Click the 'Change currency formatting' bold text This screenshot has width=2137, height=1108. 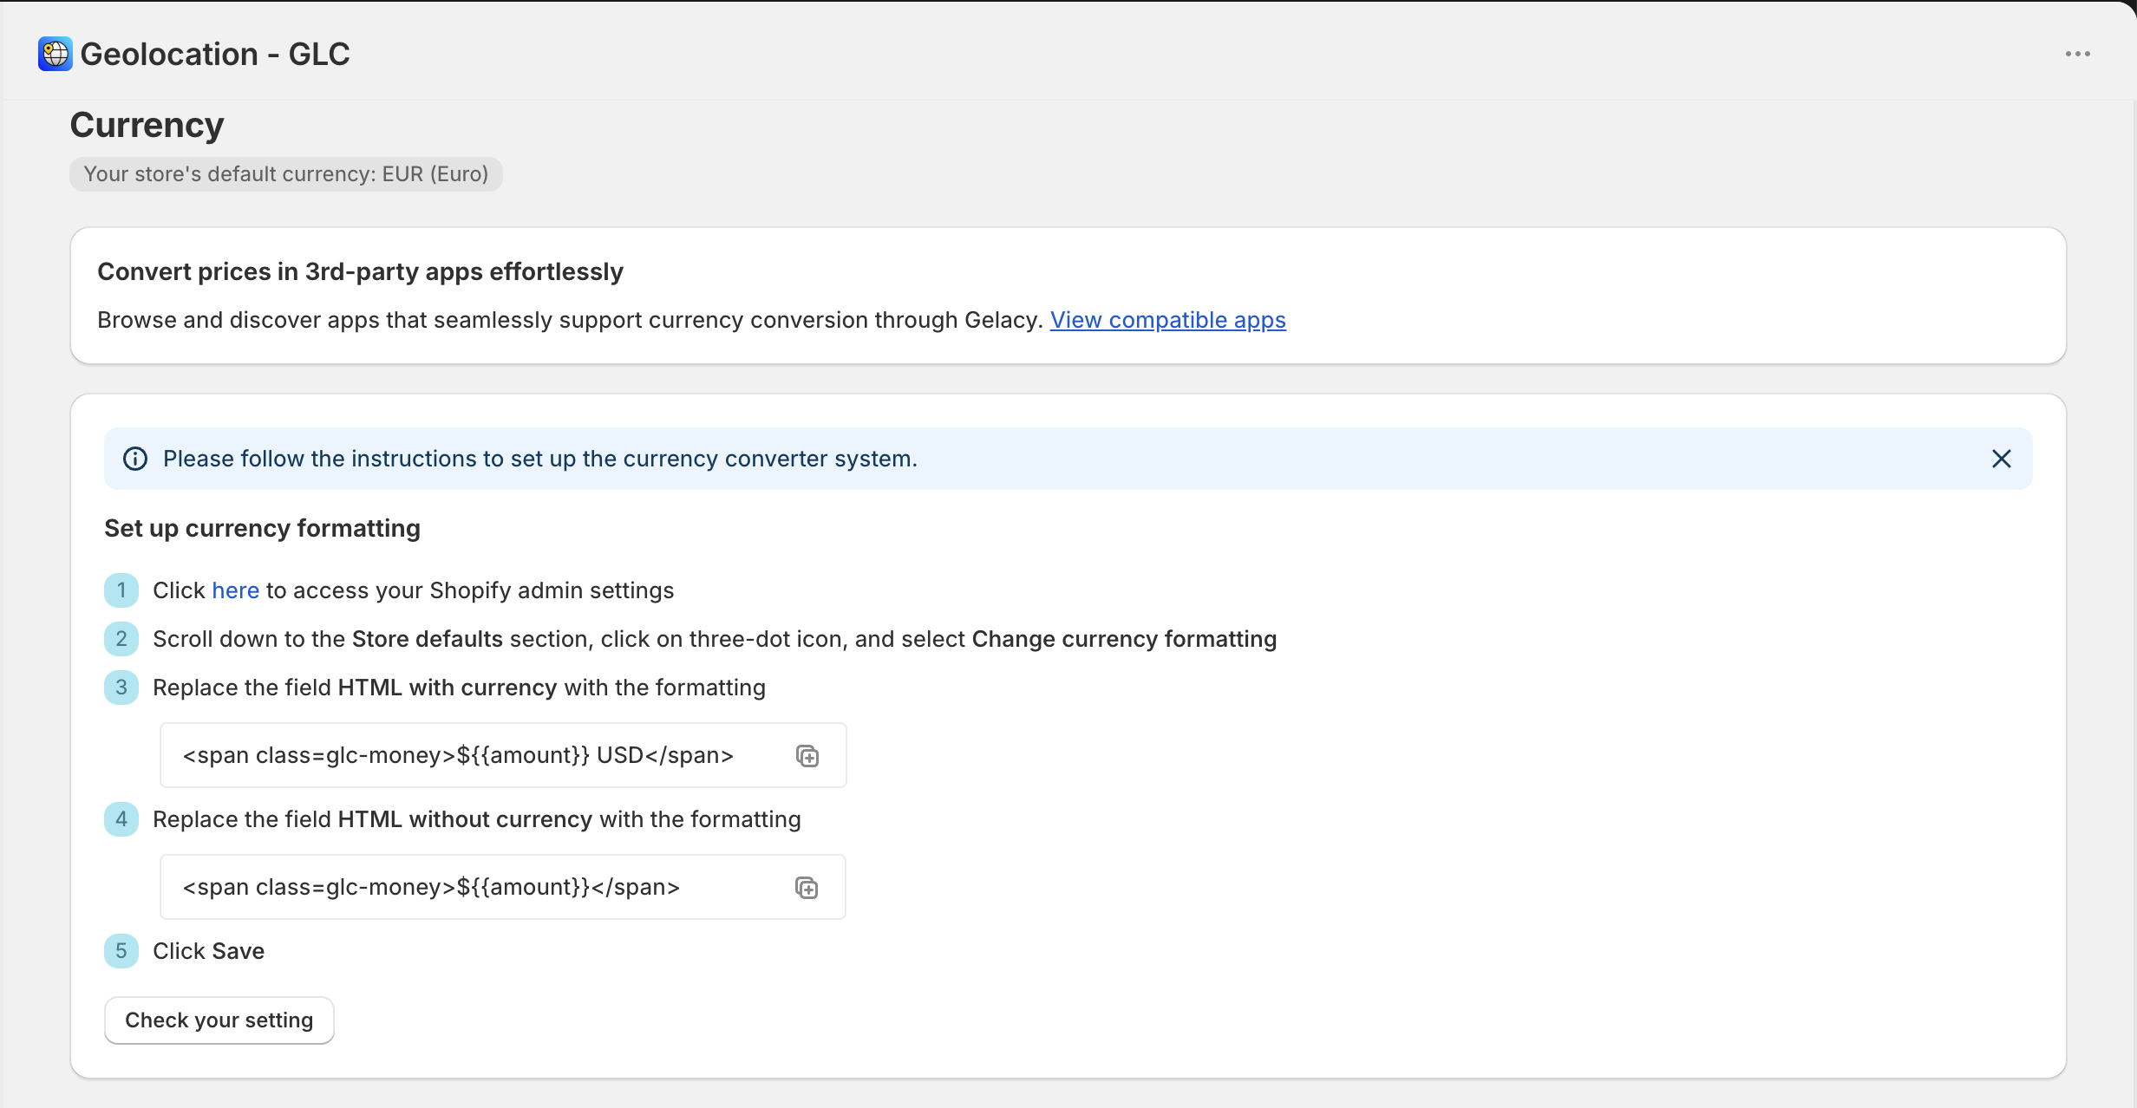1124,639
